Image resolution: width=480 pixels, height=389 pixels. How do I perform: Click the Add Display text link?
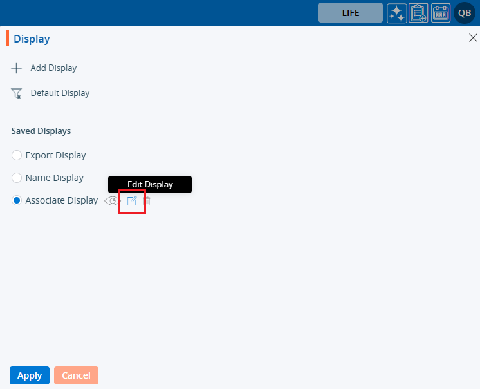[53, 68]
